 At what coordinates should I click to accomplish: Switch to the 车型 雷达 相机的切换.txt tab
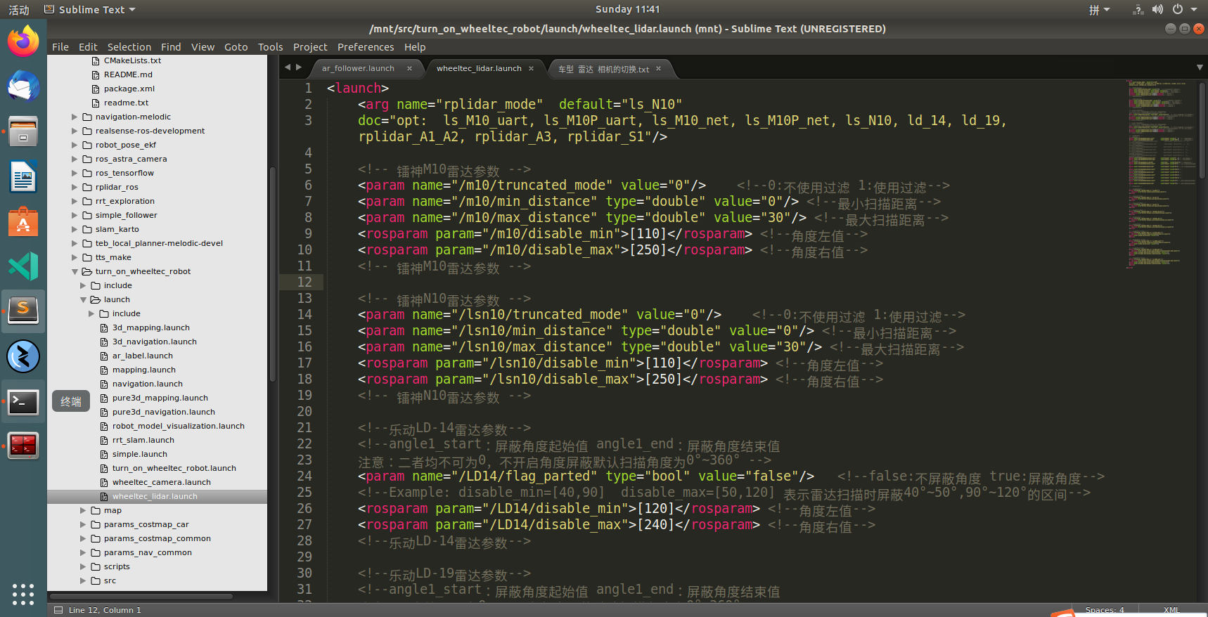coord(603,69)
